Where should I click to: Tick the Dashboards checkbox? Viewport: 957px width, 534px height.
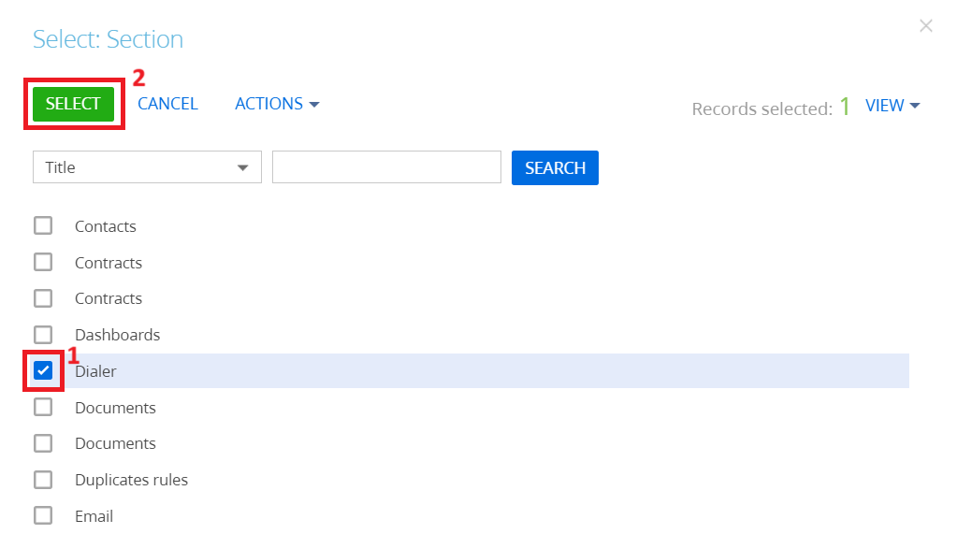43,335
